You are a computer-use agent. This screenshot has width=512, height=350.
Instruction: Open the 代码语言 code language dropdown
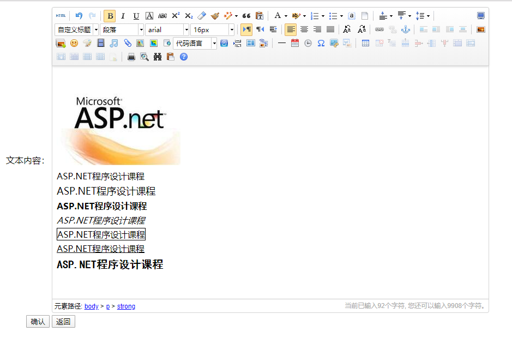click(x=214, y=43)
